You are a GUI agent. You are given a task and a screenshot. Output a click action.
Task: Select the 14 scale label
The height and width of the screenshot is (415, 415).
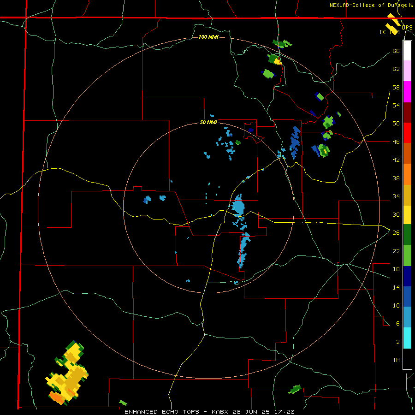pos(396,287)
